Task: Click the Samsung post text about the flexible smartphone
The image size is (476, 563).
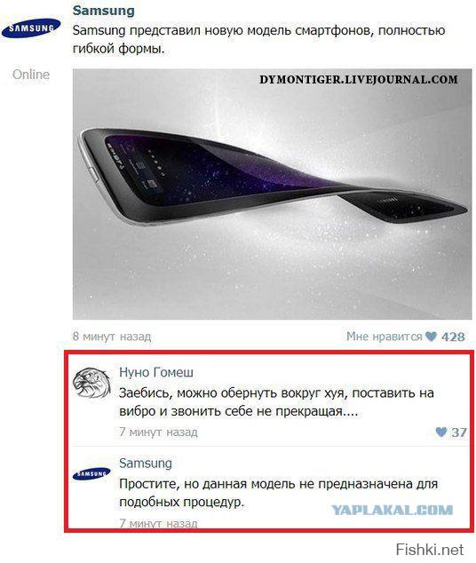Action: pos(258,39)
